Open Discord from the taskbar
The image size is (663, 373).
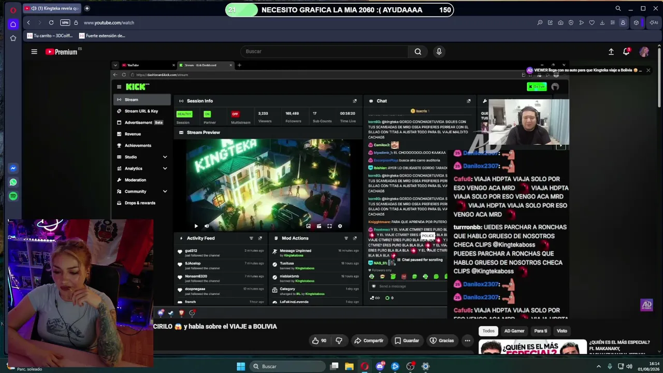tap(380, 366)
